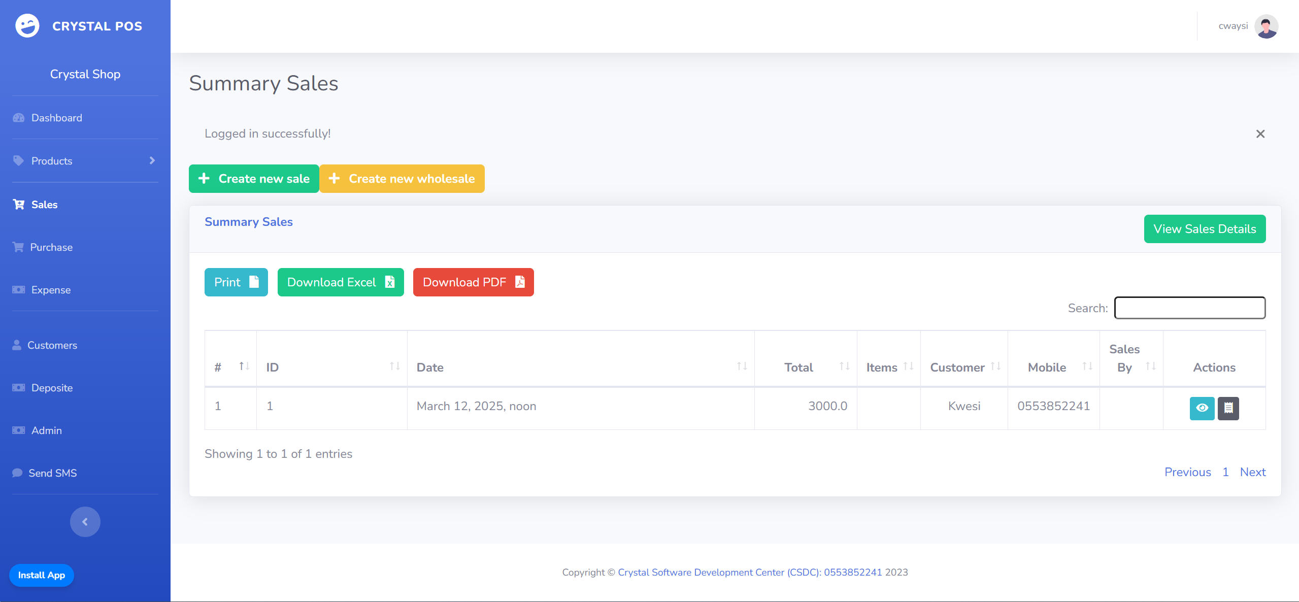Screen dimensions: 1299x602
Task: Dismiss the Logged in successfully alert
Action: click(1260, 134)
